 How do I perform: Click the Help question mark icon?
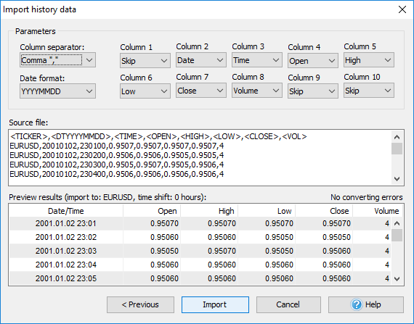[x=357, y=304]
